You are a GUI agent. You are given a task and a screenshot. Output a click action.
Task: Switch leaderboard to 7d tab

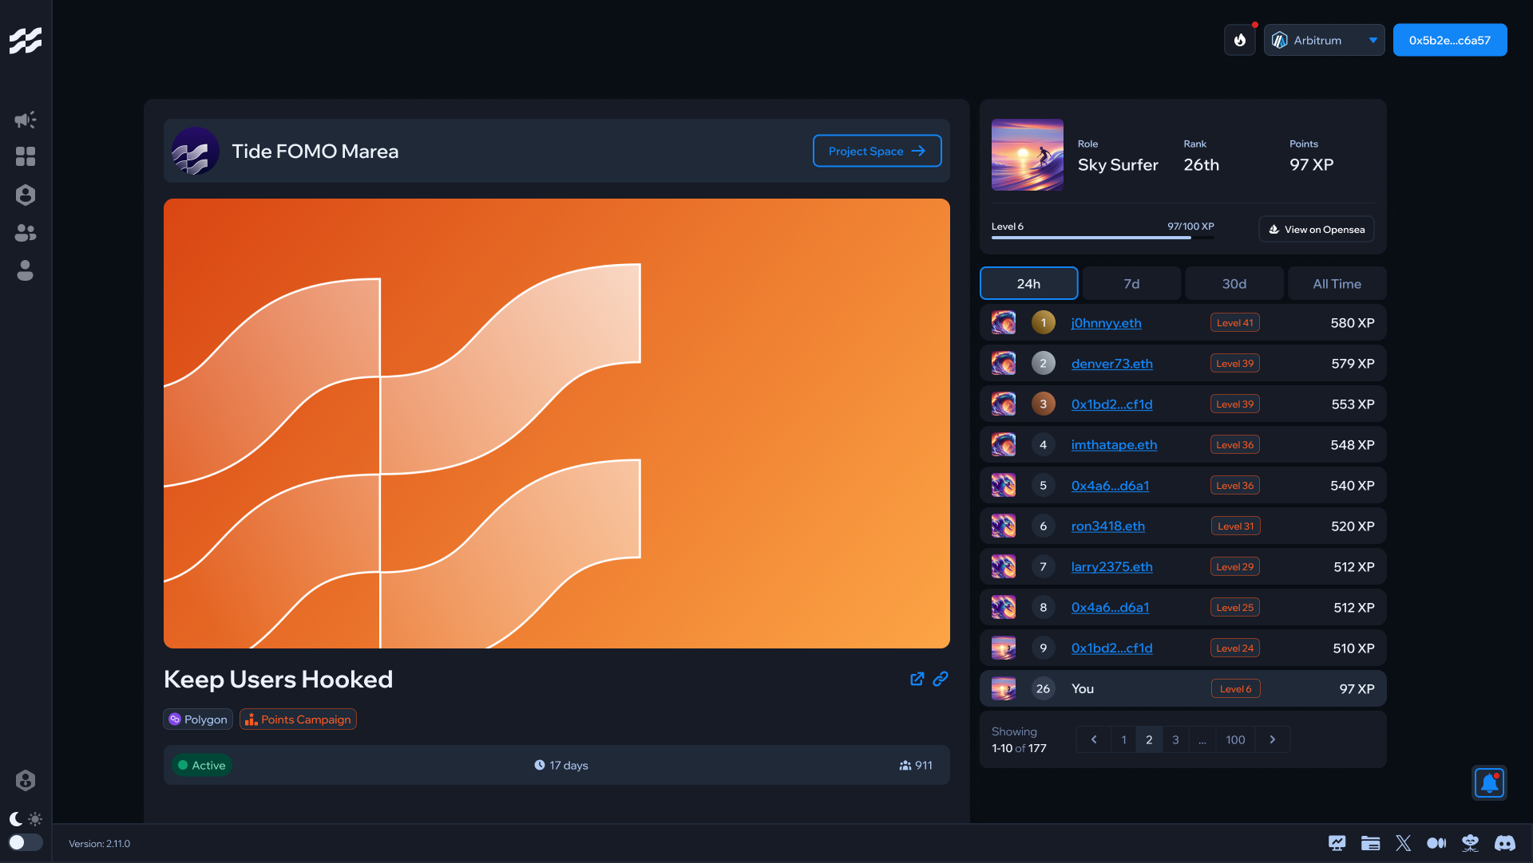click(1131, 283)
